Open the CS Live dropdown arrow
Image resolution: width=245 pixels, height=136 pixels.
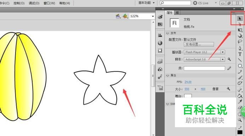click(216, 3)
